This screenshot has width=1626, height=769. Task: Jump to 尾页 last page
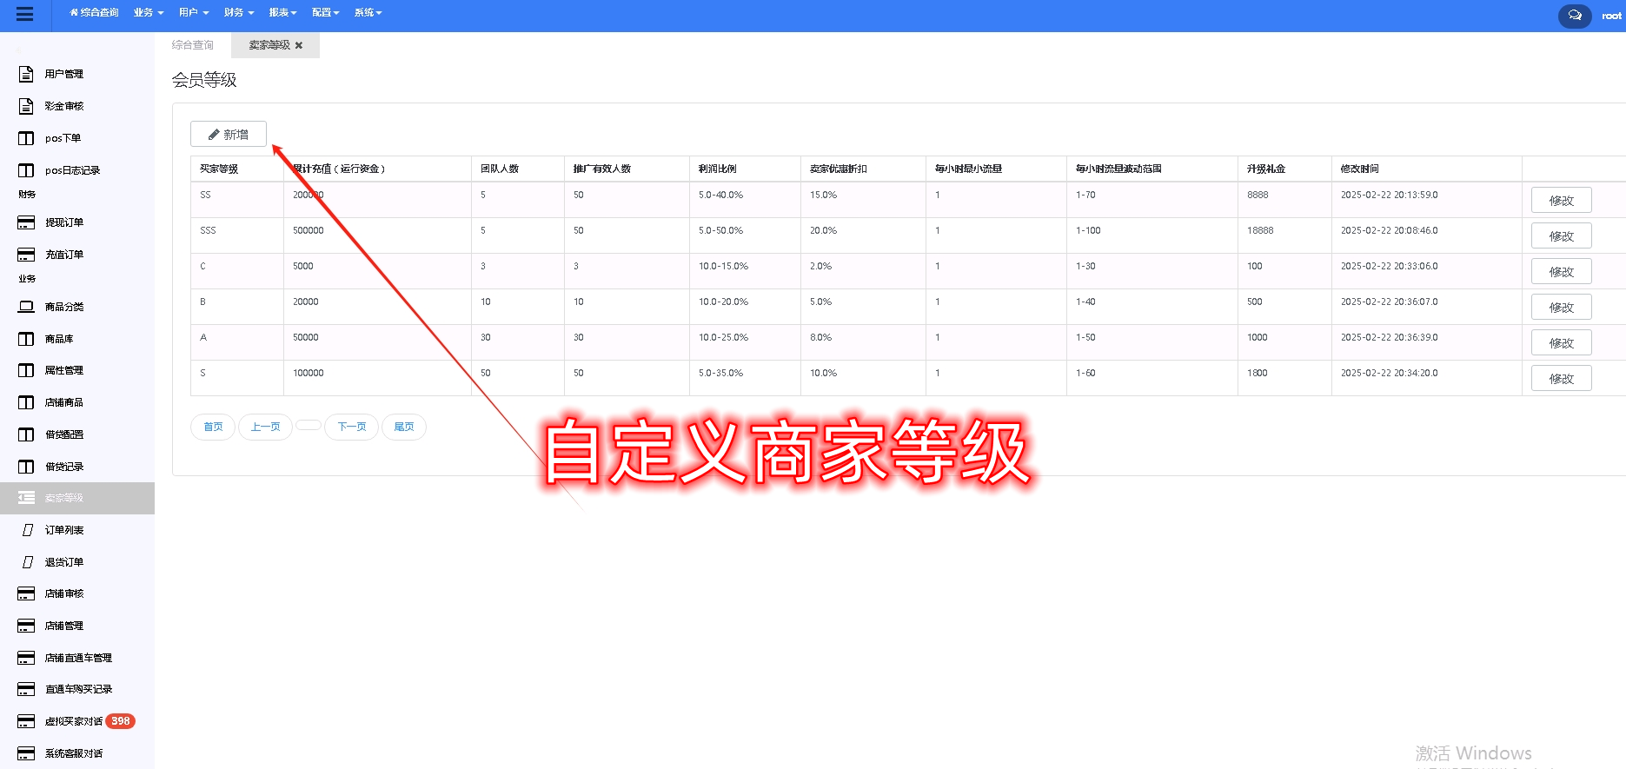point(404,427)
